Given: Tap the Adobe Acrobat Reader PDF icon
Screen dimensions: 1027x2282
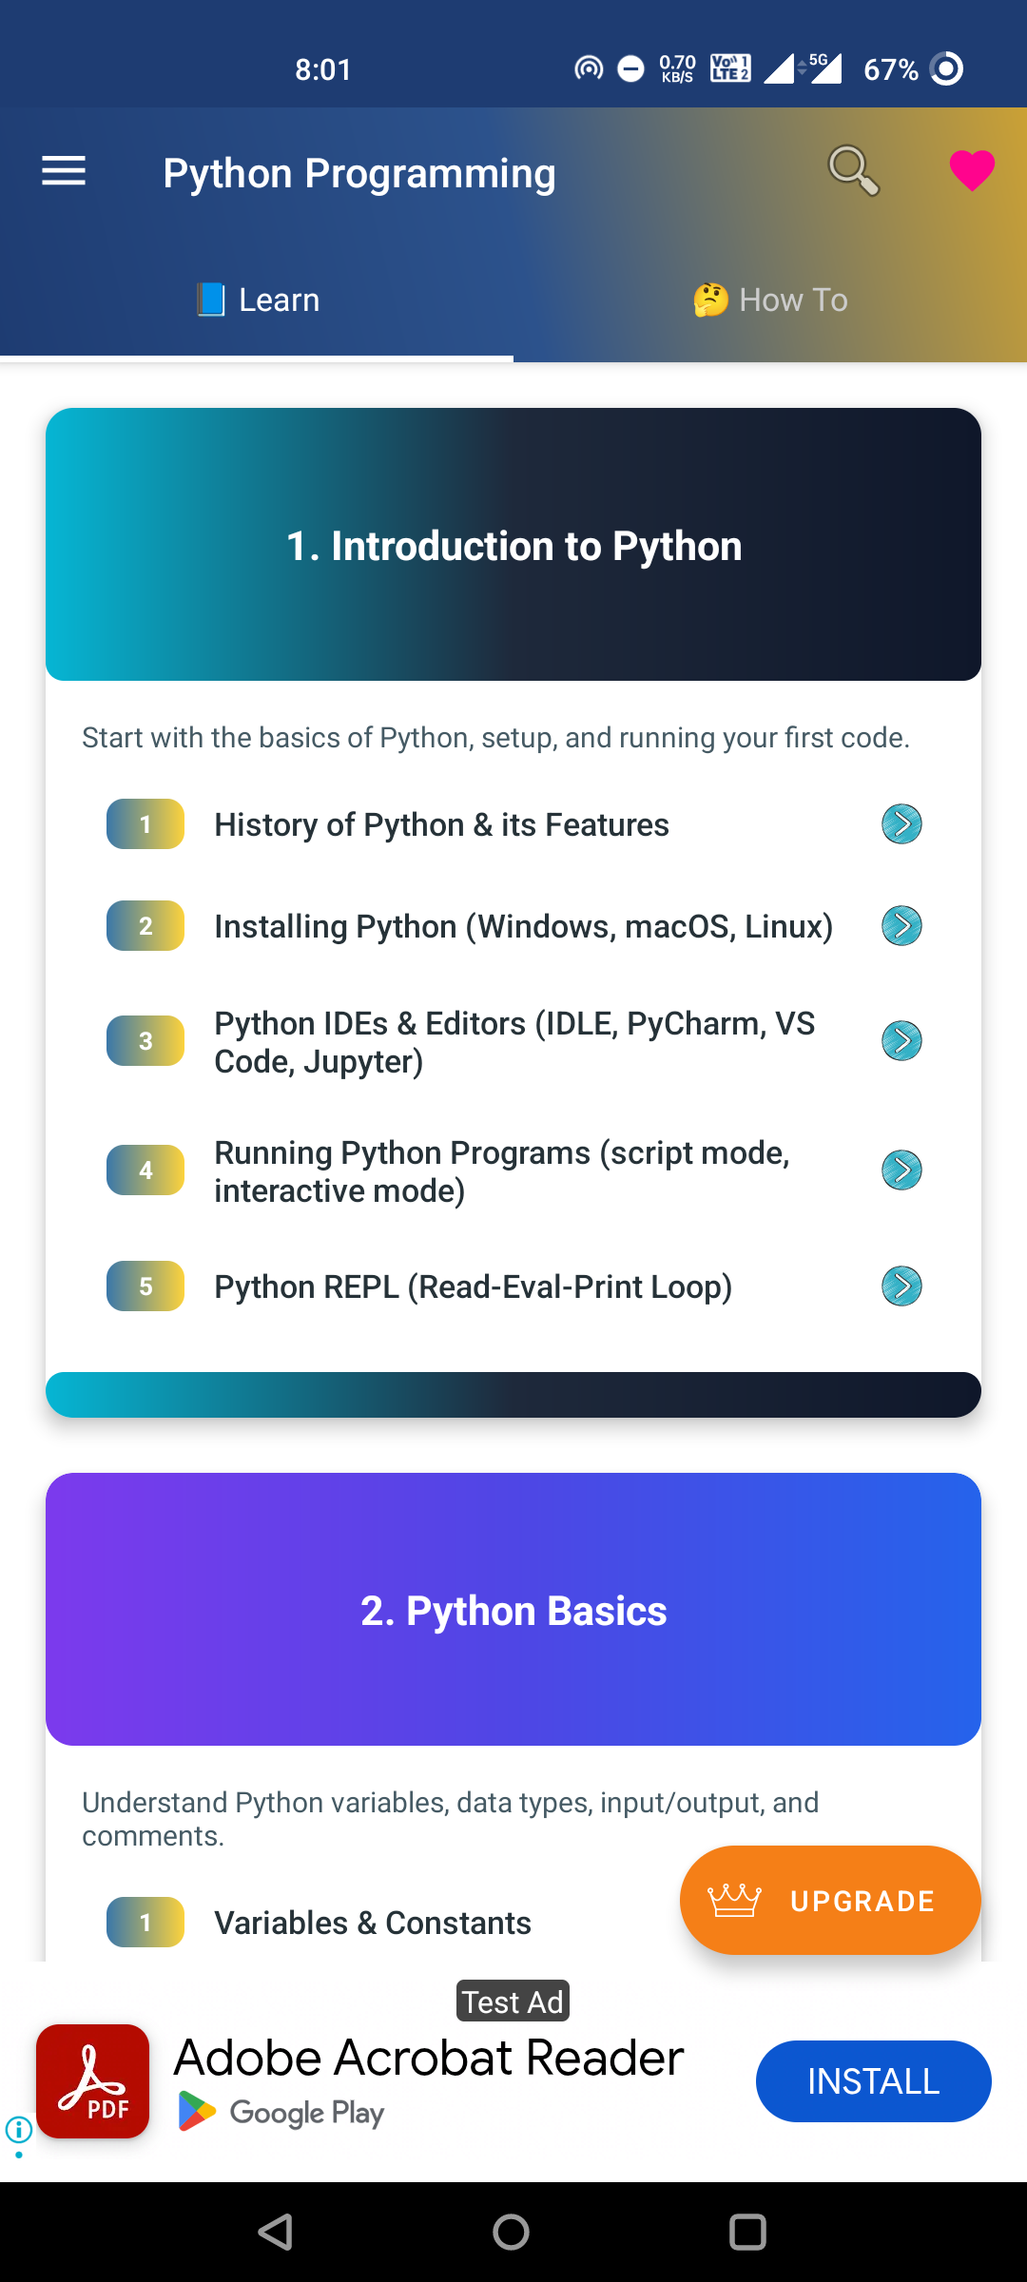Looking at the screenshot, I should (x=92, y=2081).
